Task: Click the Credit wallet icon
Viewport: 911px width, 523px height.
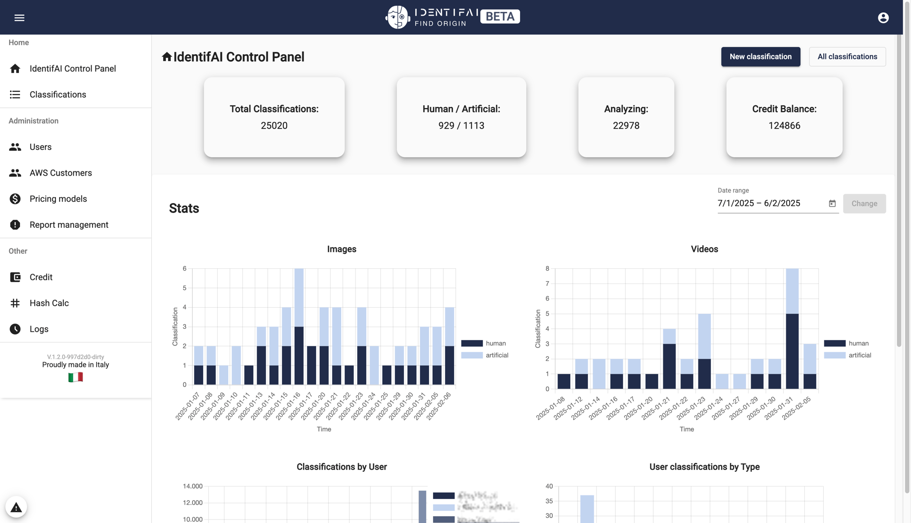Action: point(15,277)
